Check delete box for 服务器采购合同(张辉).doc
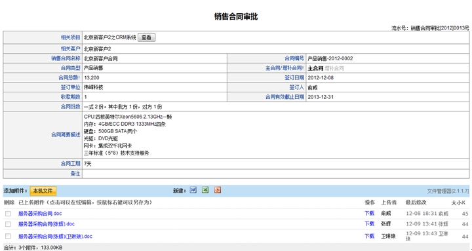Screen dimensions: 472x251 point(8,224)
